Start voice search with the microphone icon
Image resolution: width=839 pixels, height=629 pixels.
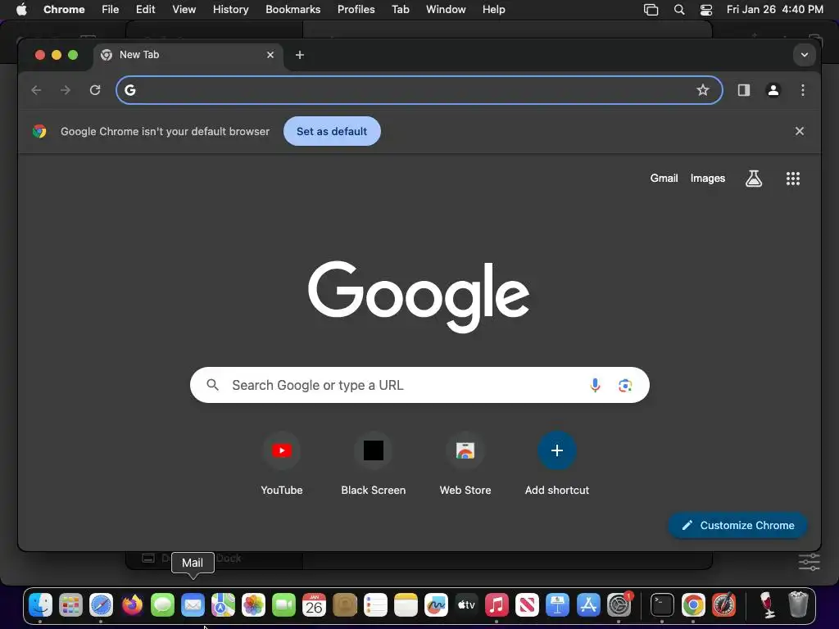click(595, 385)
